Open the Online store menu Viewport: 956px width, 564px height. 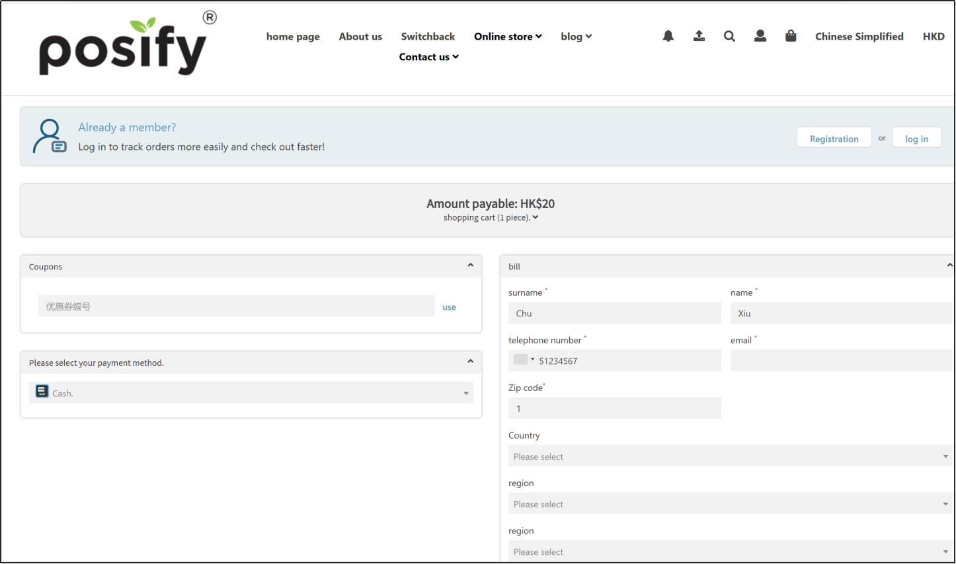pyautogui.click(x=507, y=36)
